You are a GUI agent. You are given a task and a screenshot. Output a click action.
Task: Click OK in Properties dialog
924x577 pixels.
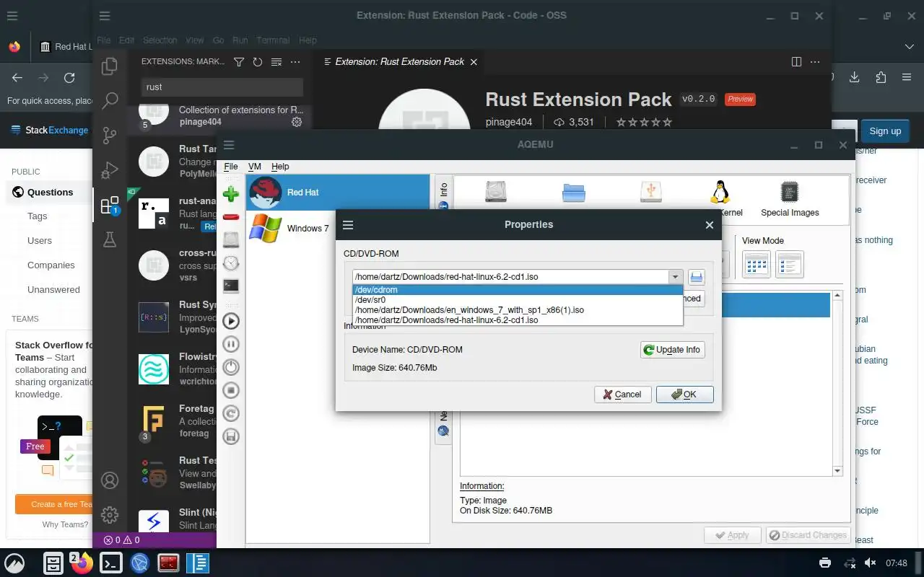pos(684,395)
